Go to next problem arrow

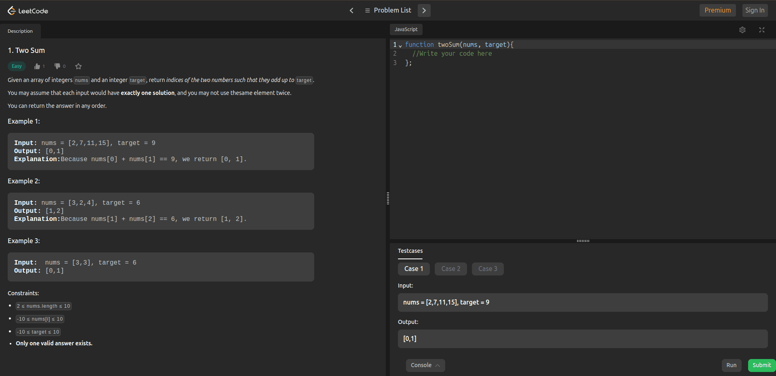point(424,11)
